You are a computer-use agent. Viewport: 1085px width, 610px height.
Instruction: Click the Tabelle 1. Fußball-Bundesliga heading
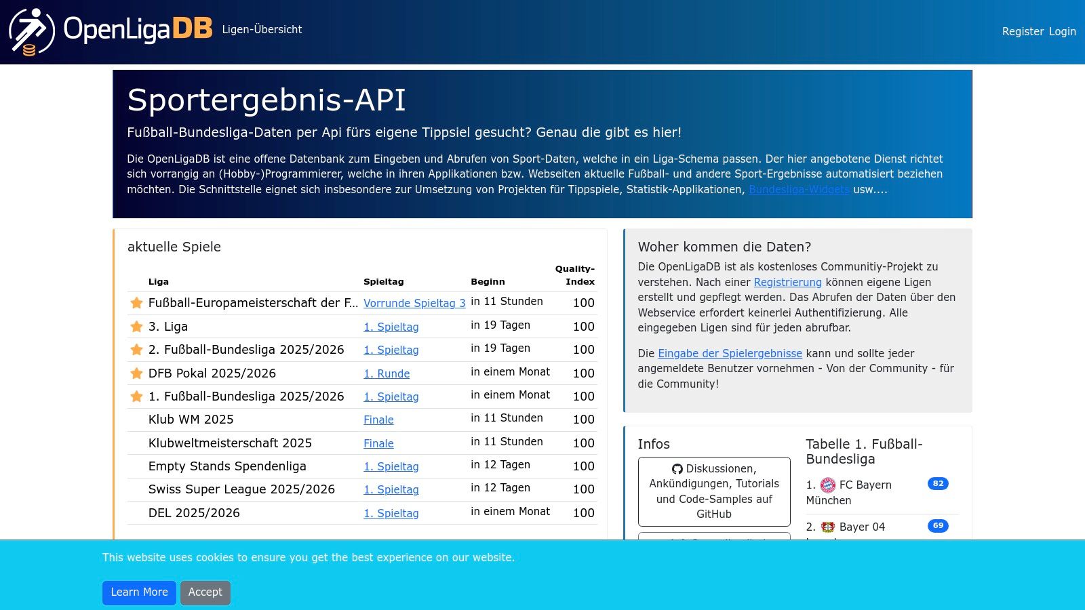tap(864, 451)
